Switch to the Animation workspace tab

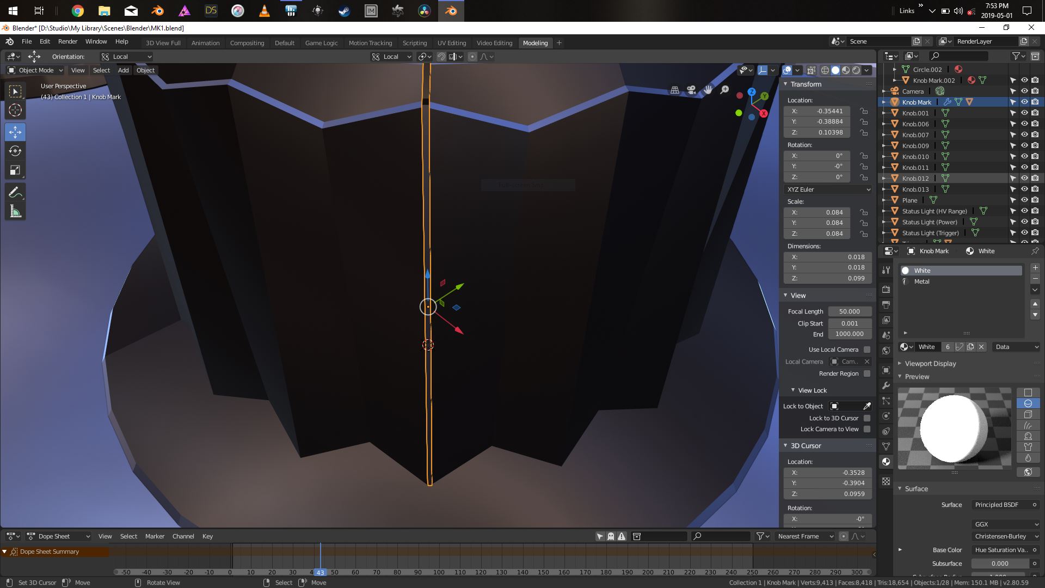(x=205, y=43)
